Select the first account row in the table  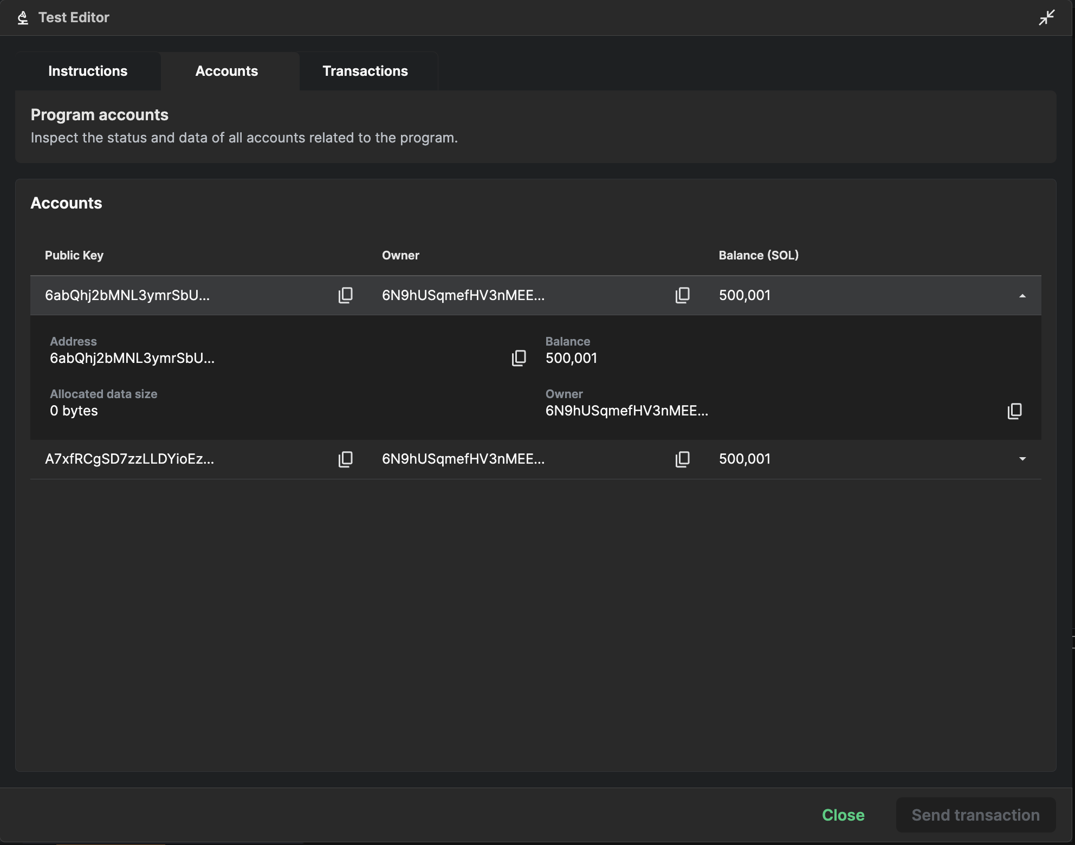point(217,295)
